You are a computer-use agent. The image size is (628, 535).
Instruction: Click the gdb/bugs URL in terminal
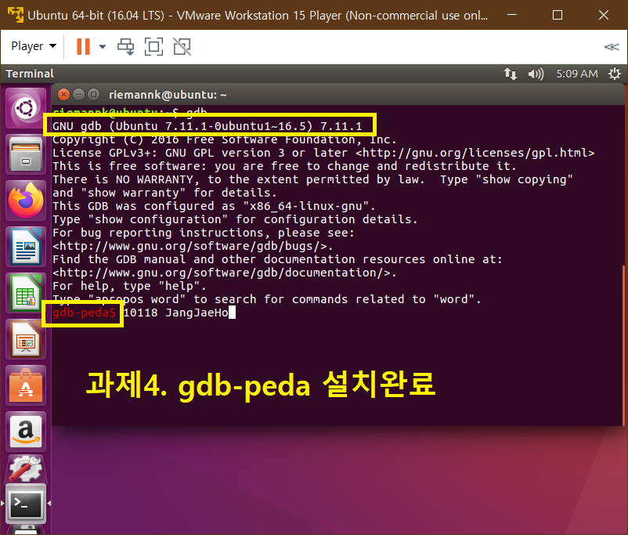click(190, 246)
